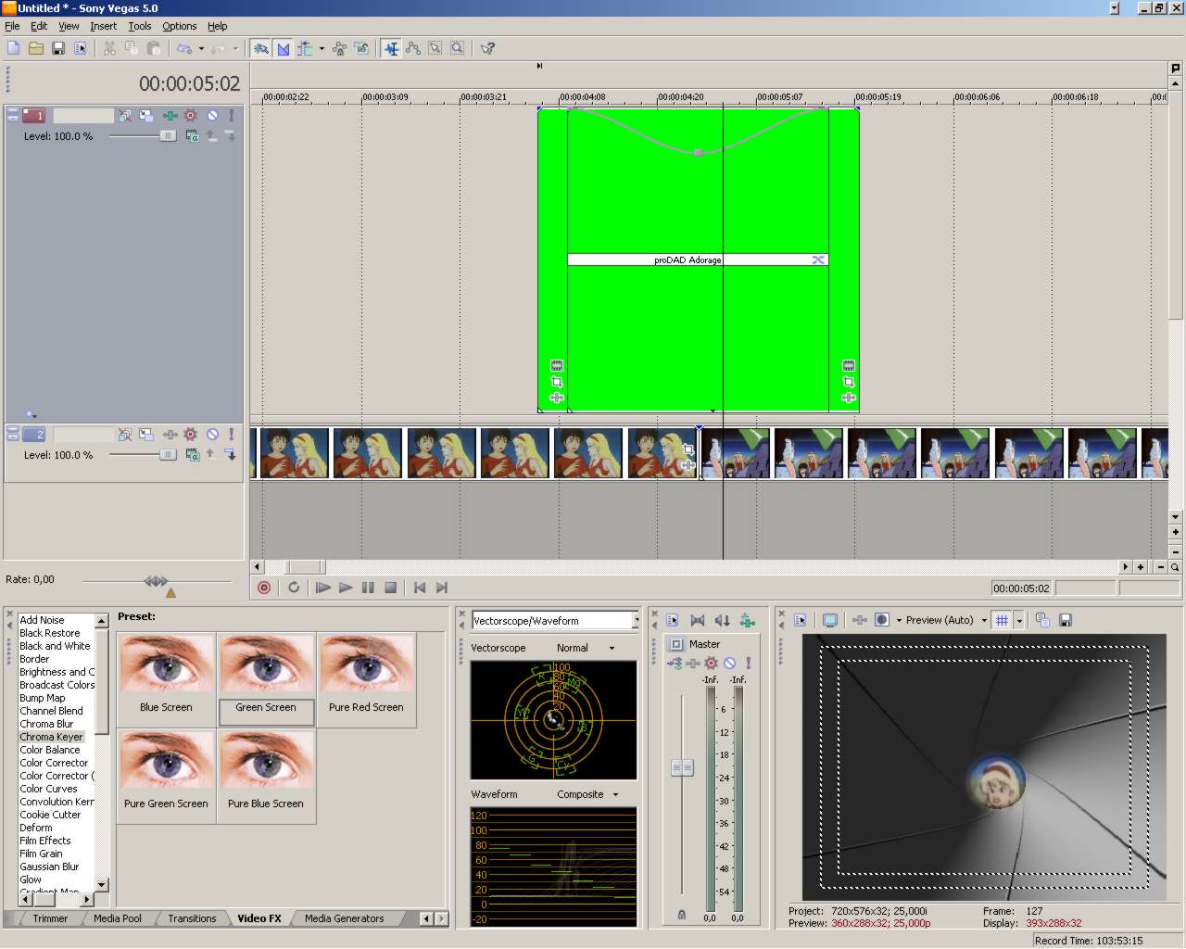The image size is (1186, 949).
Task: Open Compositing Mode on track 2
Action: tap(192, 454)
